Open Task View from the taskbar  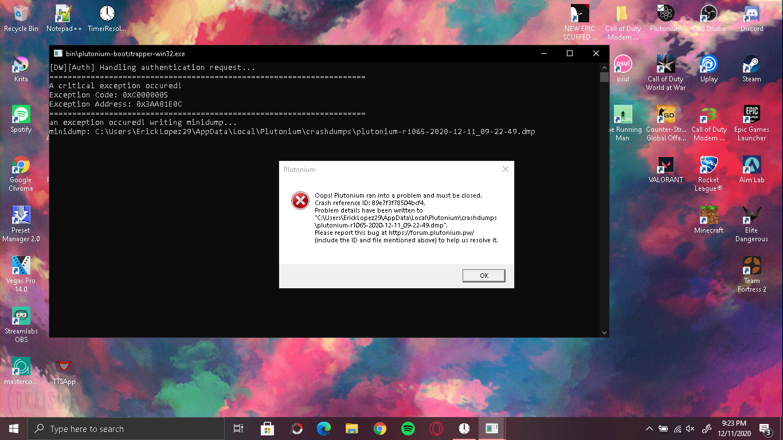point(238,429)
